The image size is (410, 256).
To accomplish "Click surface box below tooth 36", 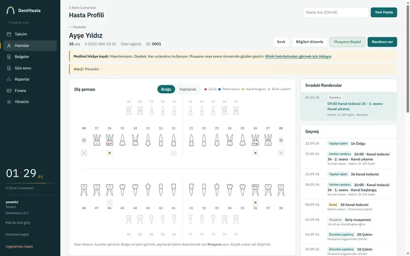I will 255,202.
